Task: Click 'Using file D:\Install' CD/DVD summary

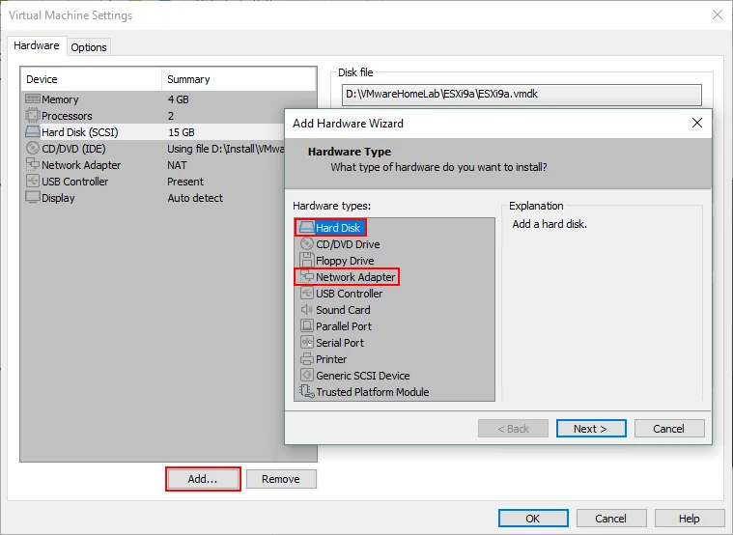Action: pyautogui.click(x=226, y=149)
